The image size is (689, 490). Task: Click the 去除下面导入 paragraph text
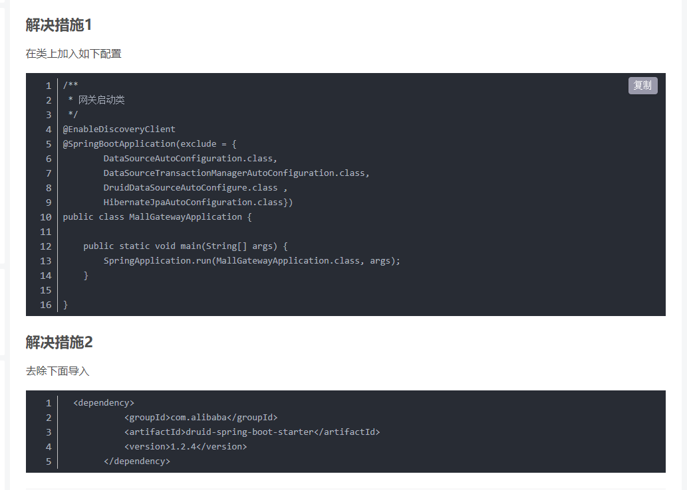point(57,371)
